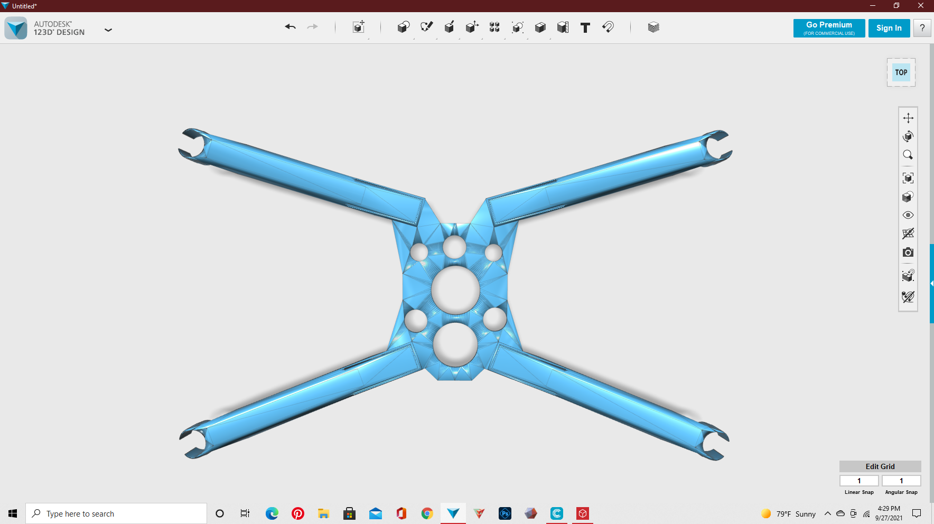Select the Orbit navigation tool
The width and height of the screenshot is (934, 524).
[908, 136]
